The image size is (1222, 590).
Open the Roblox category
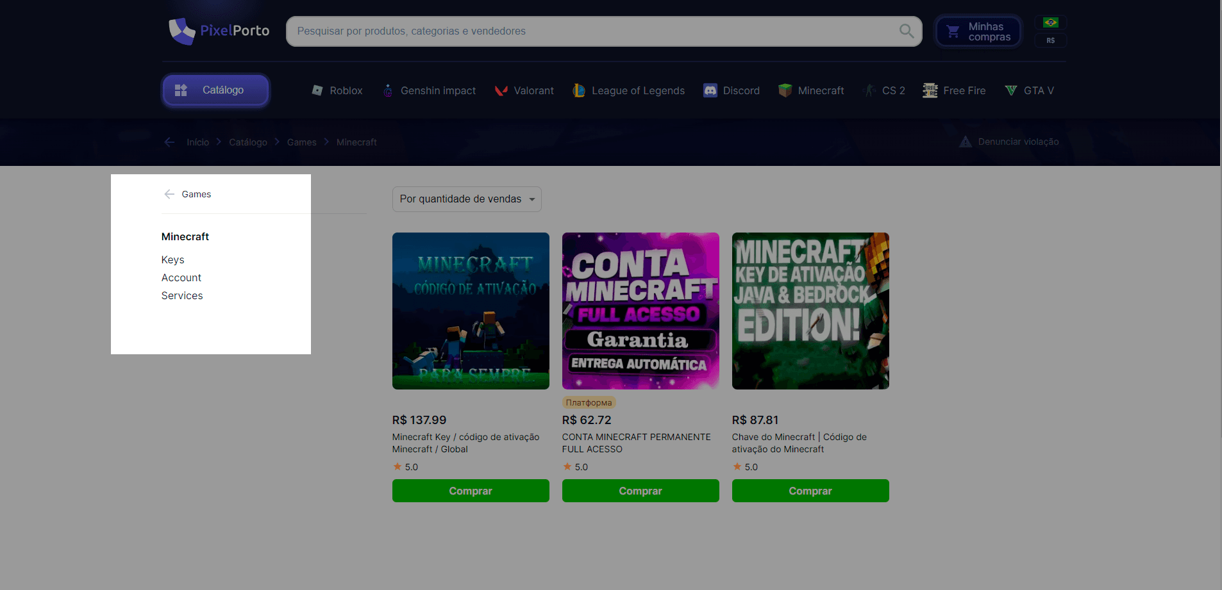337,90
